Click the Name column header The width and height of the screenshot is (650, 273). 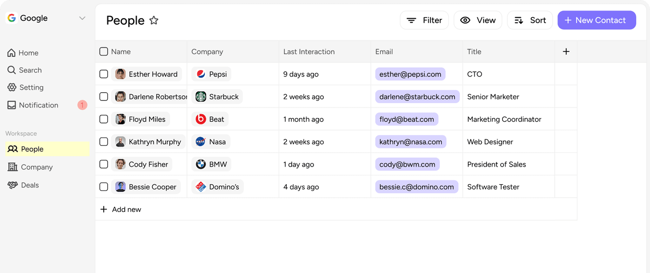coord(121,52)
